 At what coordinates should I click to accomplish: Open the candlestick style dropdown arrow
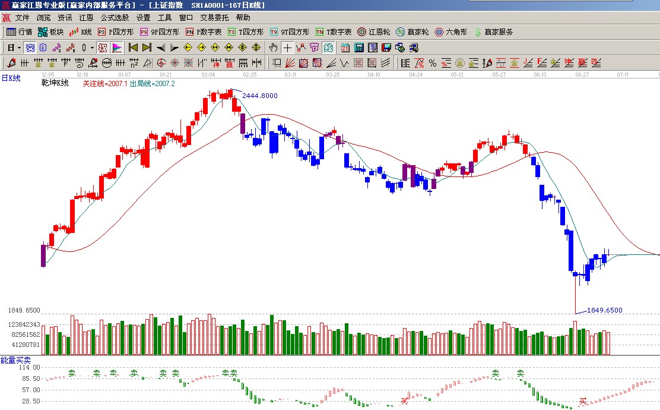click(x=91, y=48)
